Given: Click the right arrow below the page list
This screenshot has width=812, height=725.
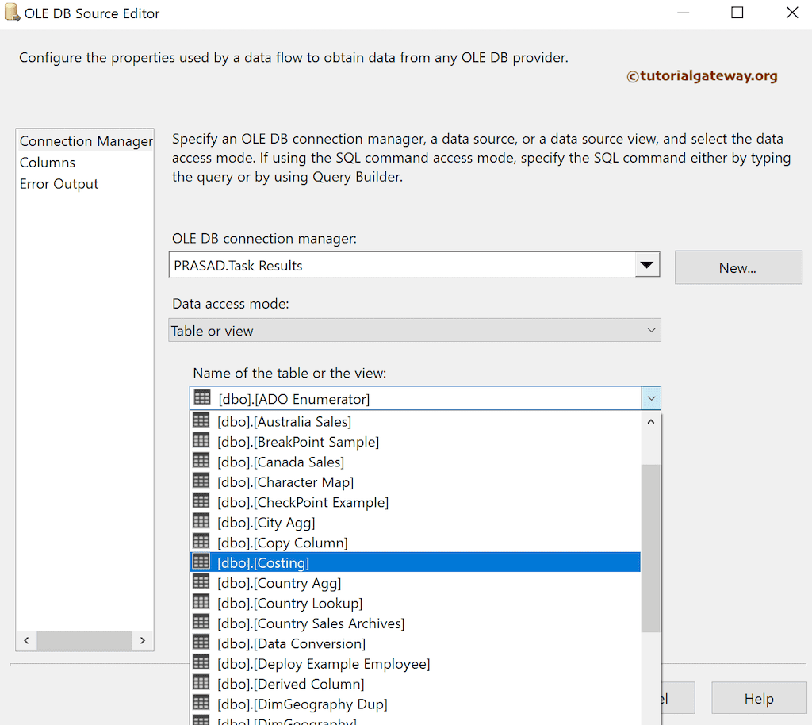Looking at the screenshot, I should 144,639.
